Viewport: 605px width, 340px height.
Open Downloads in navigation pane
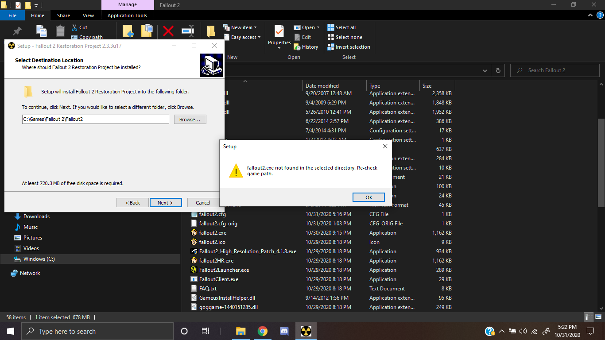pyautogui.click(x=36, y=216)
